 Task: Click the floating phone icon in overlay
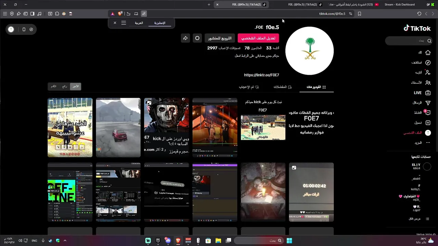pyautogui.click(x=24, y=29)
